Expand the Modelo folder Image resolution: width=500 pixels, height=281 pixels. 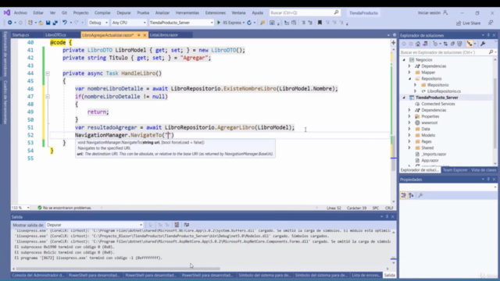coord(409,135)
